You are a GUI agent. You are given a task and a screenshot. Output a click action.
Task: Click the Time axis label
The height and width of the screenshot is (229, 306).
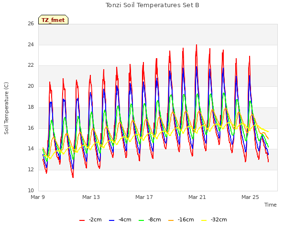[271, 205]
